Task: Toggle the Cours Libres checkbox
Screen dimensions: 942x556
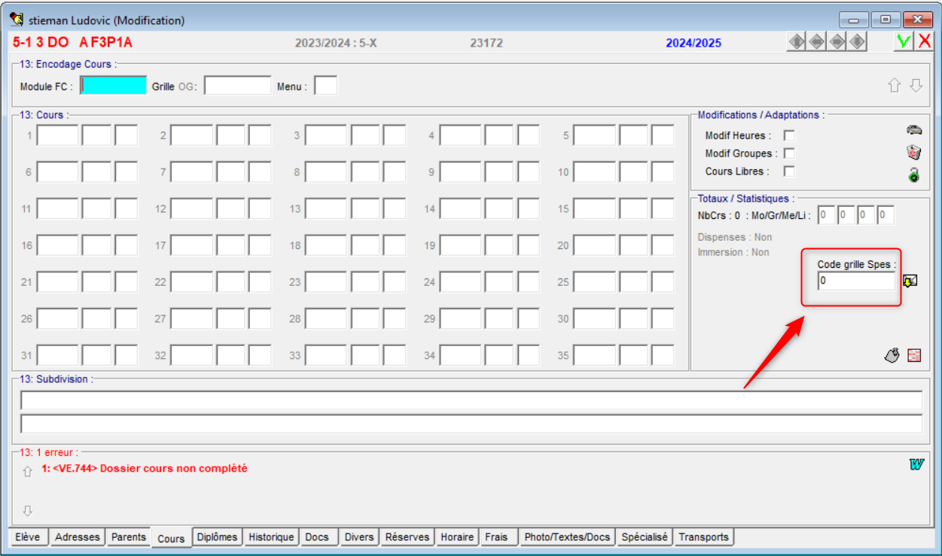Action: (x=789, y=172)
